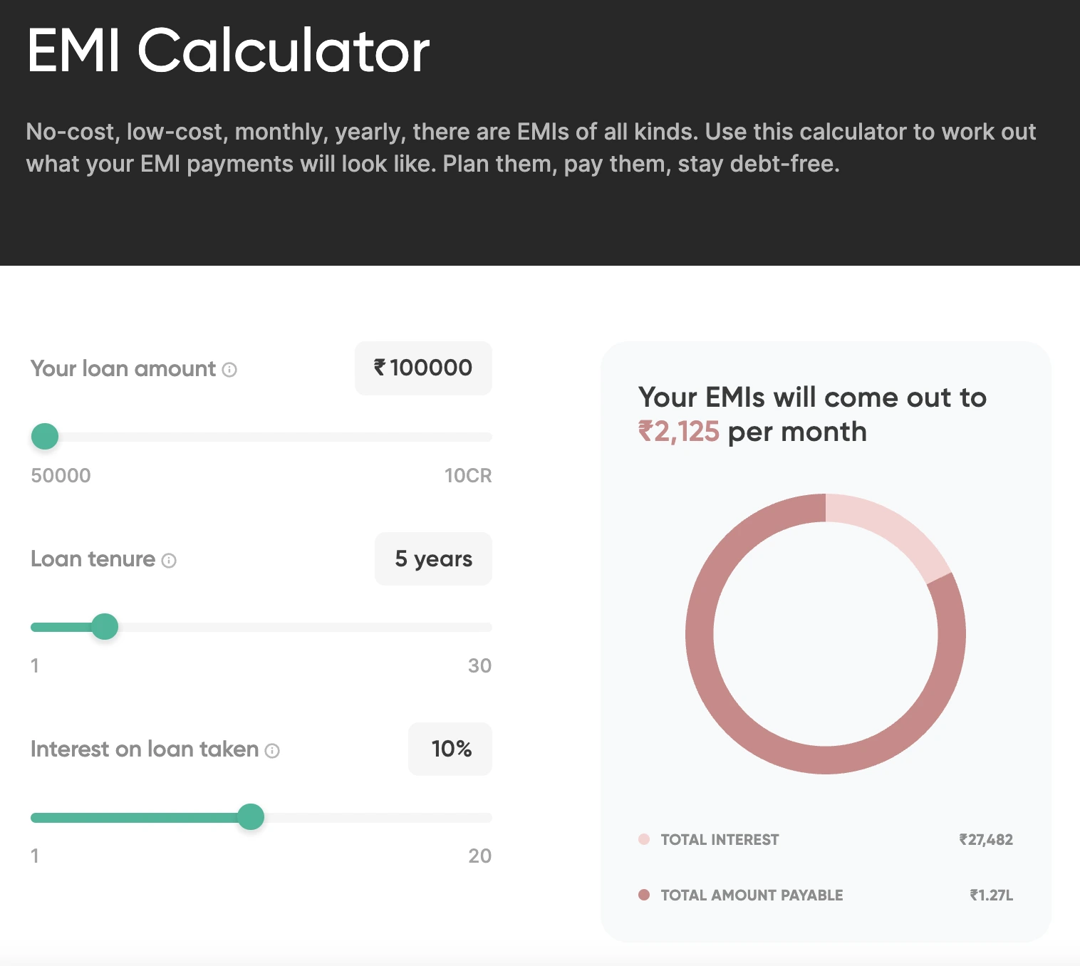Image resolution: width=1080 pixels, height=966 pixels.
Task: Click the ₹27,482 total interest value
Action: pos(985,840)
